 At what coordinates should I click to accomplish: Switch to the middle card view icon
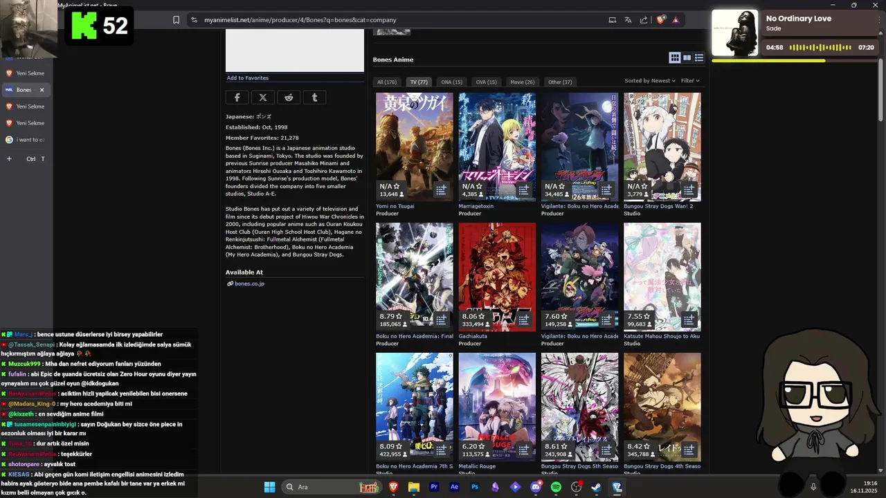(x=687, y=57)
